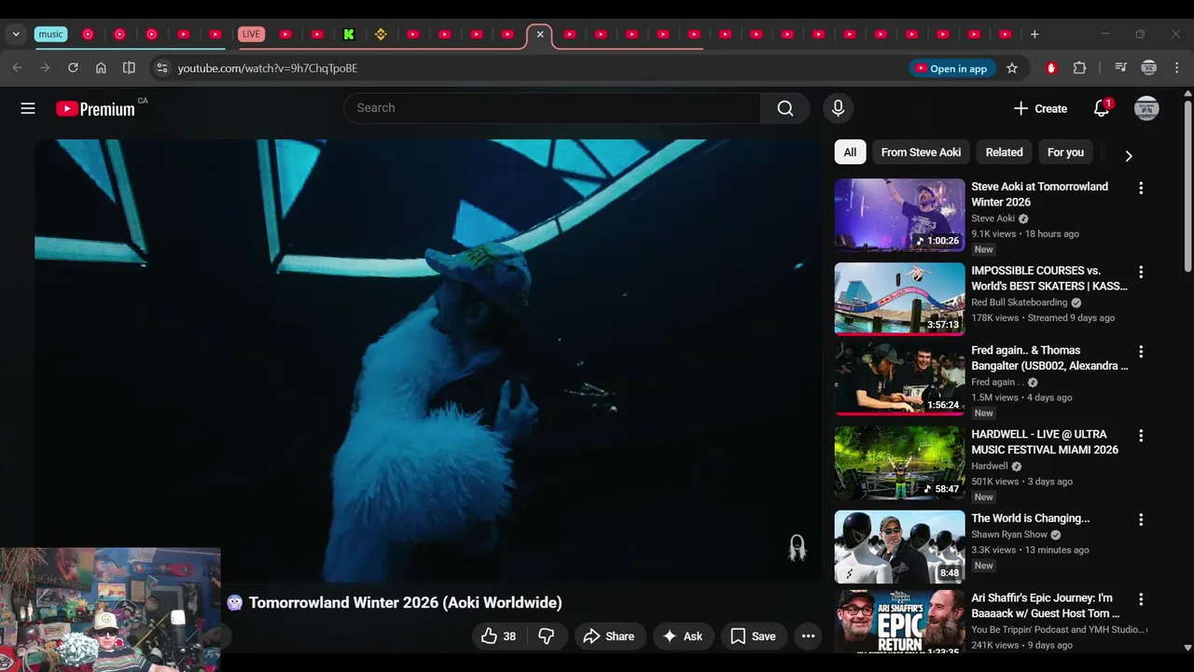Switch to the yellow Binance tab
This screenshot has height=672, width=1194.
[x=381, y=35]
